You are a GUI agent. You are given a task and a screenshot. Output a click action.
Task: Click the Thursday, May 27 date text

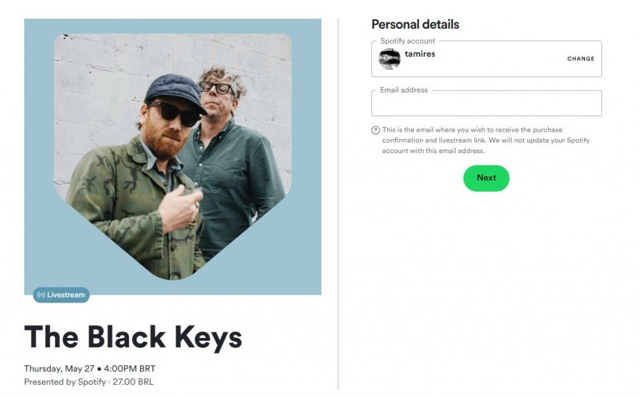(59, 369)
